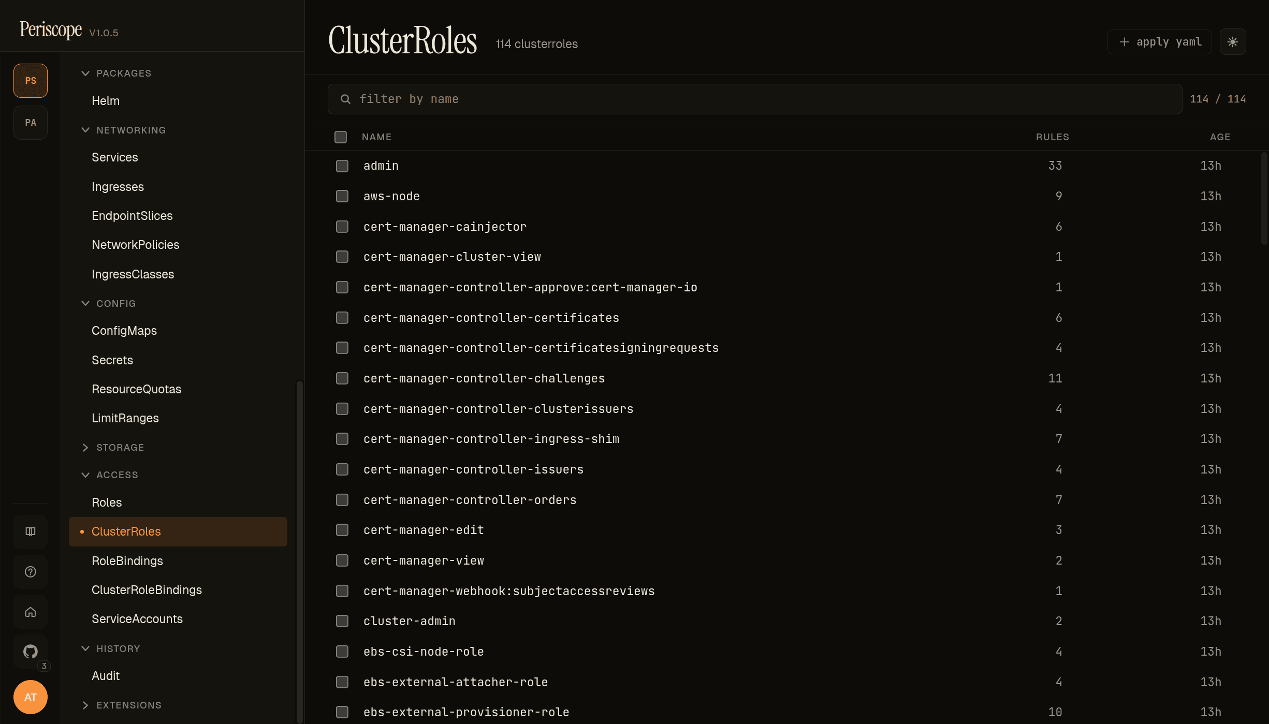Tick checkbox for cert-manager-controller-challenges
1269x724 pixels.
pyautogui.click(x=342, y=378)
